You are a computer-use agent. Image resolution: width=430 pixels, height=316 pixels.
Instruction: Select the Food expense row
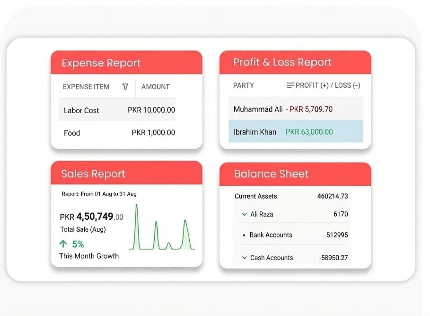click(118, 133)
